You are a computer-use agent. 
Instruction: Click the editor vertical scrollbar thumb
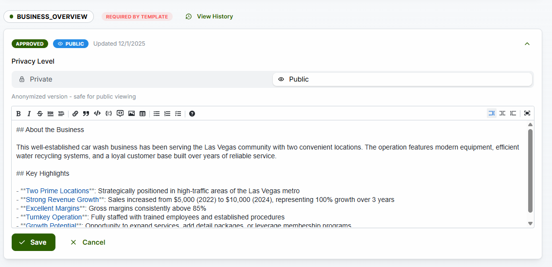[530, 171]
